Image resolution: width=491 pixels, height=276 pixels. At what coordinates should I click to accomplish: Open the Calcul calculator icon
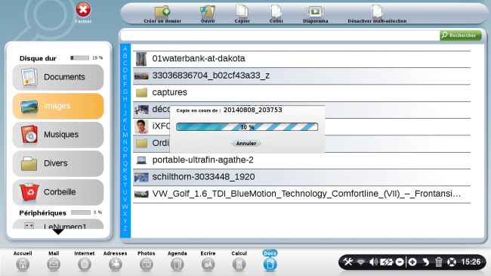pyautogui.click(x=239, y=265)
